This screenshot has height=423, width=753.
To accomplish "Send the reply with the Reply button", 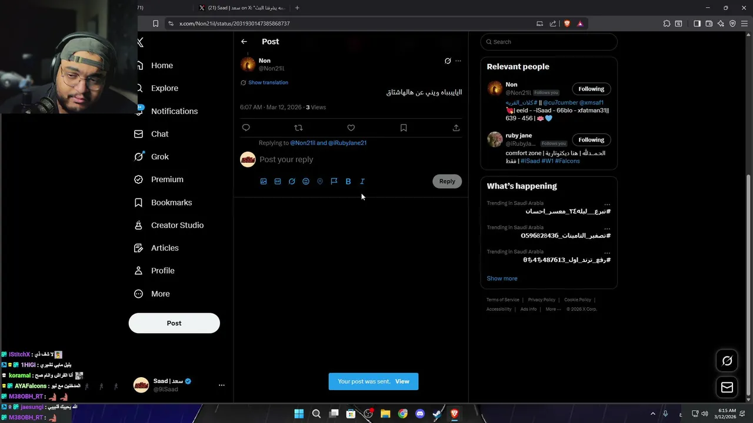I will [447, 181].
